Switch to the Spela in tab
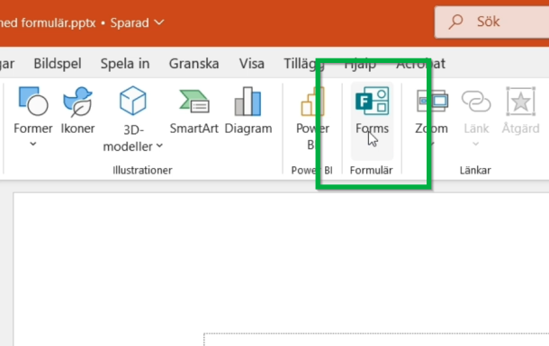Viewport: 549px width, 346px height. [x=125, y=64]
